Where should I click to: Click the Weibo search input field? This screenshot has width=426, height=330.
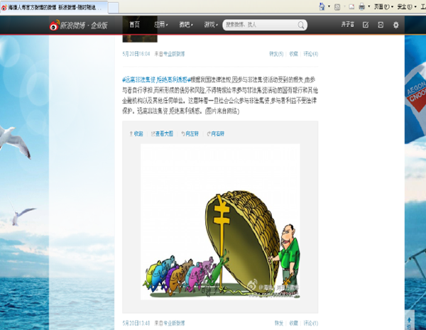tap(261, 25)
